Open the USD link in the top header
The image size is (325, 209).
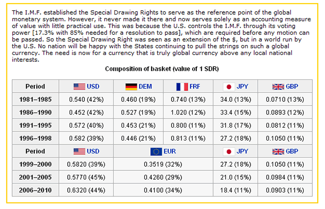click(93, 86)
